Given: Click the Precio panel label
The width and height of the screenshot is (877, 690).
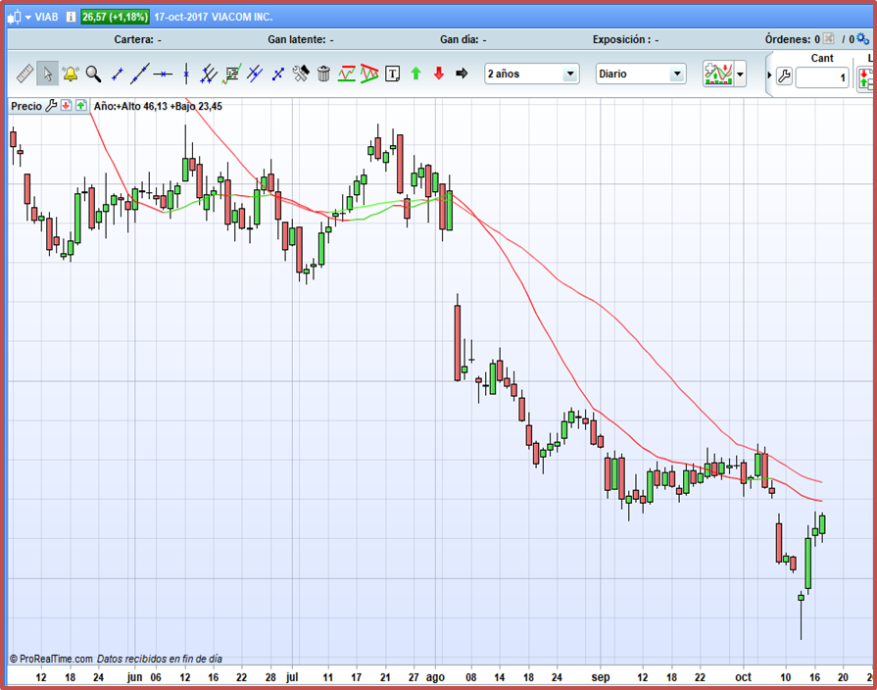Looking at the screenshot, I should (x=26, y=106).
